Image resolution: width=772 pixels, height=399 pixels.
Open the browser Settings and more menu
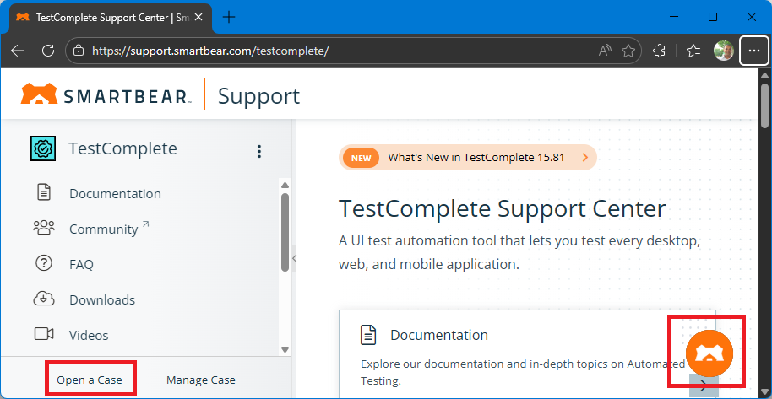pos(754,51)
